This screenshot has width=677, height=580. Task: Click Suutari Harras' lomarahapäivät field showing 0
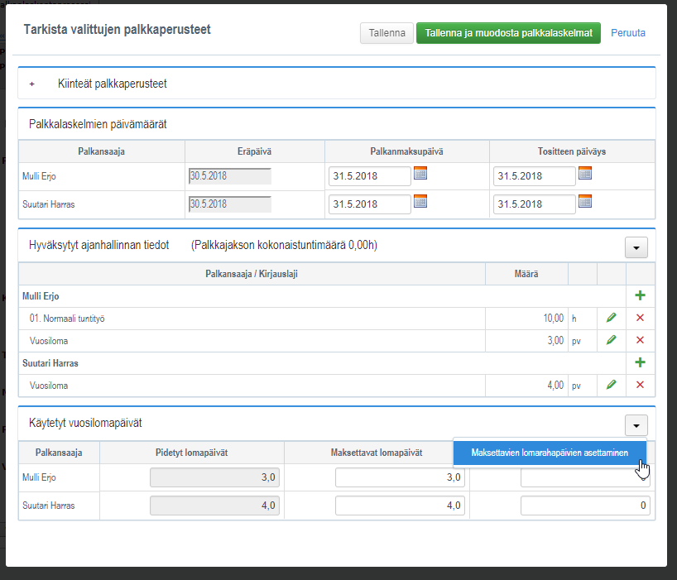coord(585,506)
